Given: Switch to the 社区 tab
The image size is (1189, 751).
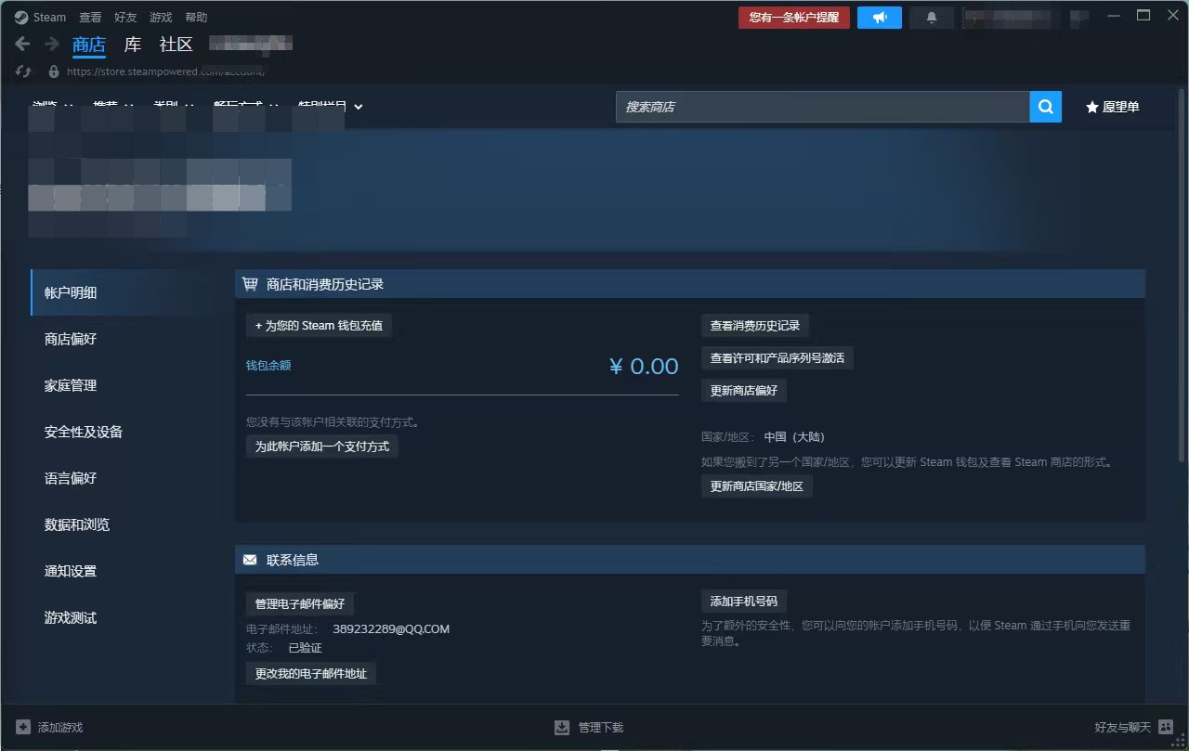Looking at the screenshot, I should [176, 45].
